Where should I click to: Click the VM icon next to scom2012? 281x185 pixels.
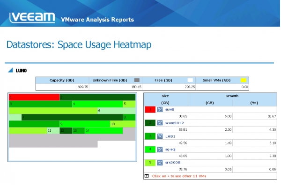click(160, 123)
